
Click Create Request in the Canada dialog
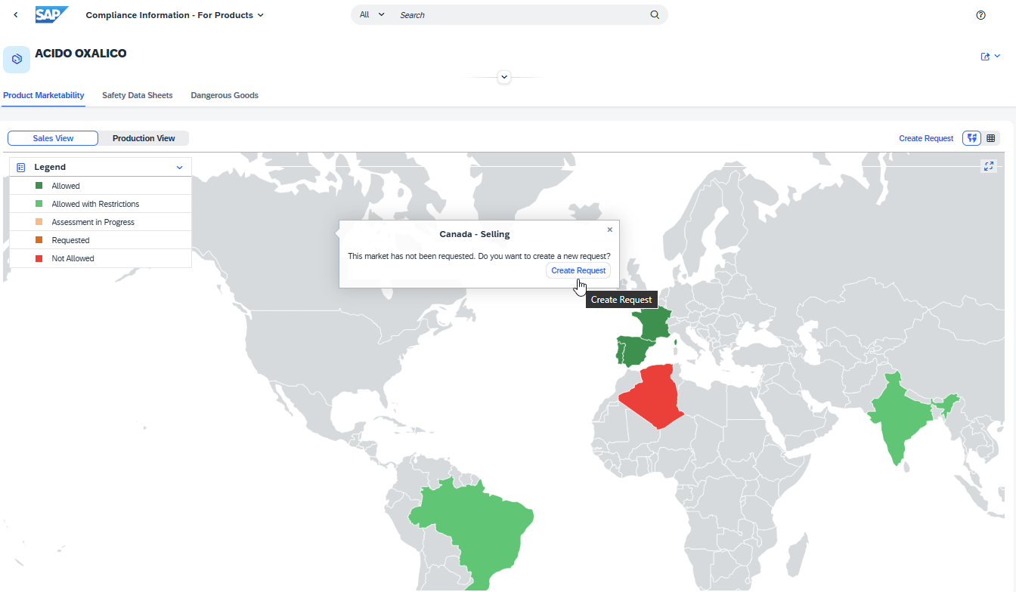578,270
